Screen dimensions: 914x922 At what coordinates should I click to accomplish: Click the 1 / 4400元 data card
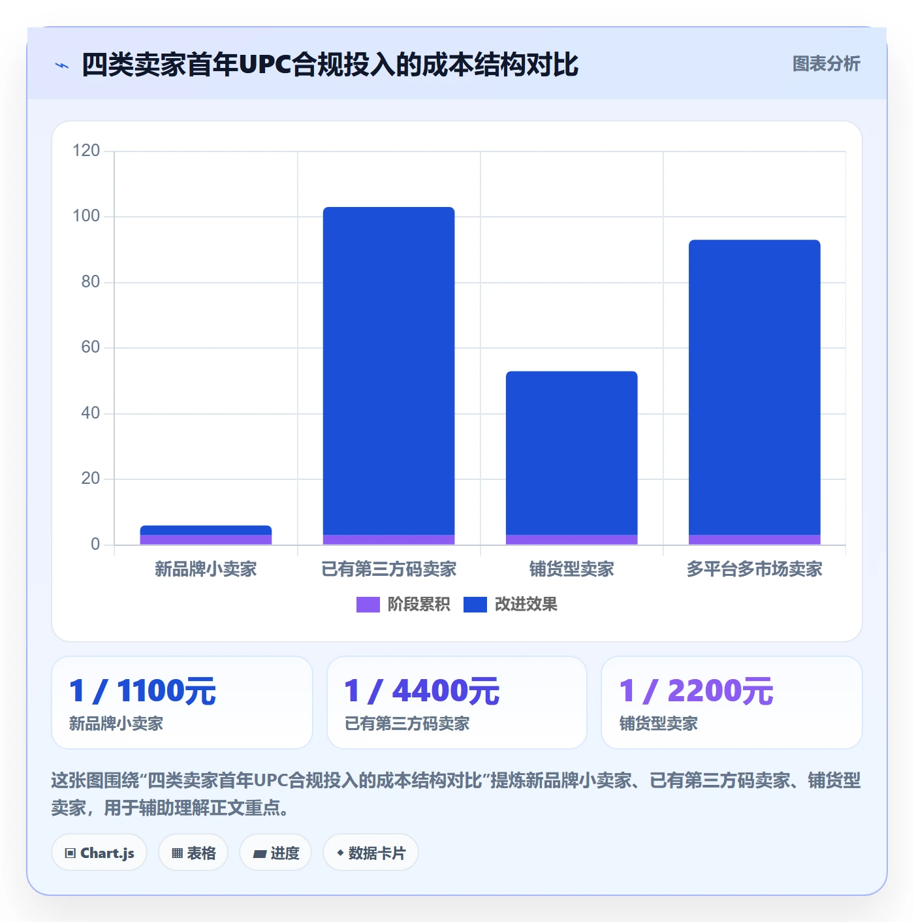[457, 703]
